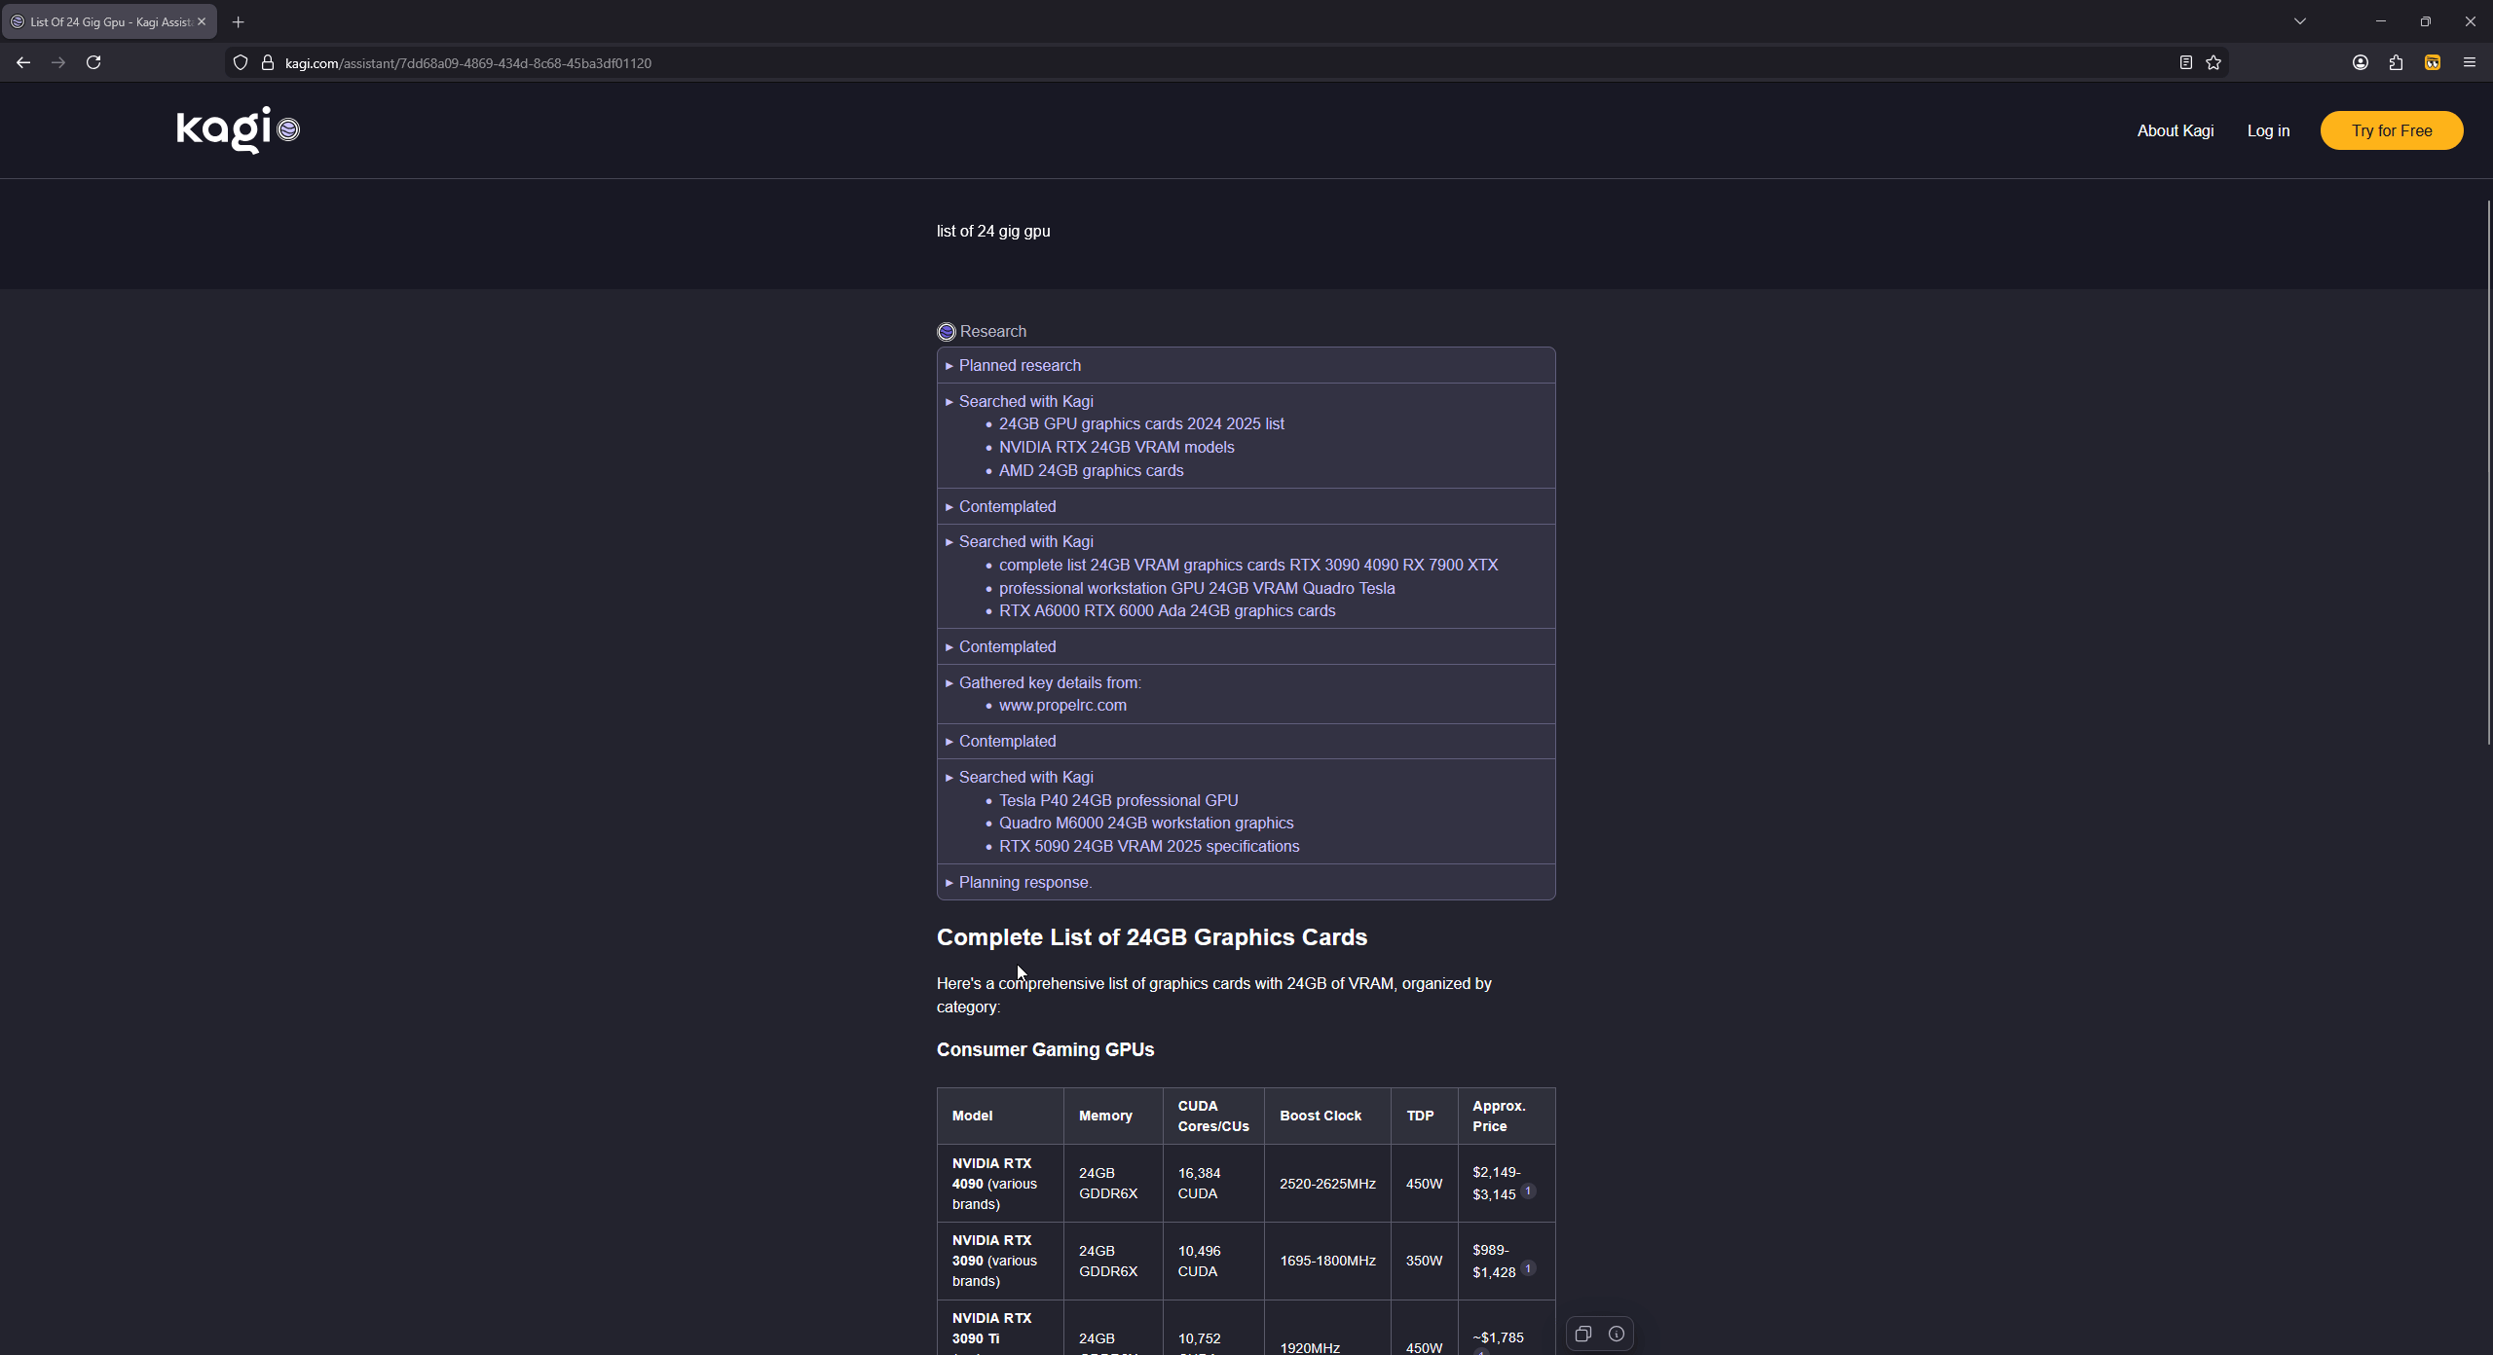
Task: Open reader view icon in address bar
Action: click(2185, 62)
